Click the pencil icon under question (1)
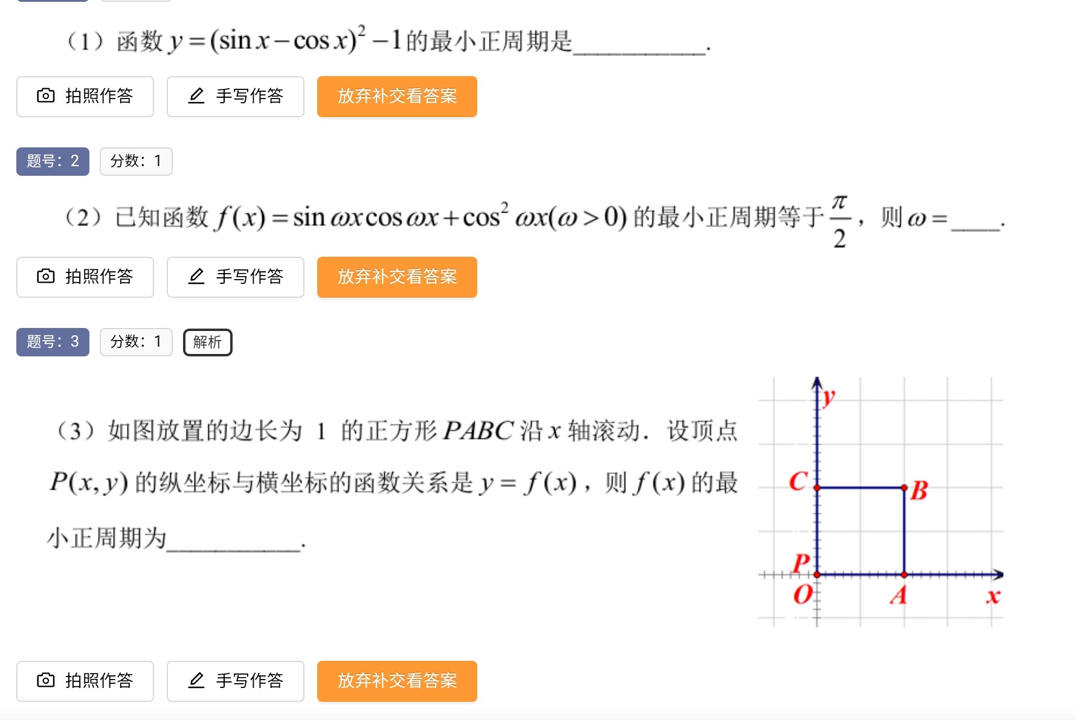 [x=196, y=95]
